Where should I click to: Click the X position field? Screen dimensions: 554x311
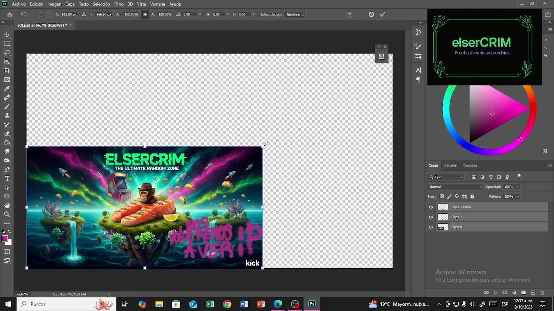[x=69, y=14]
